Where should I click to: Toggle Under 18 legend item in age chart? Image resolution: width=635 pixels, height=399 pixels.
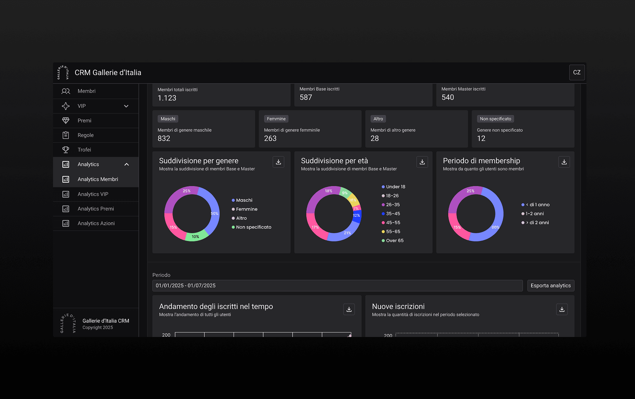coord(393,187)
